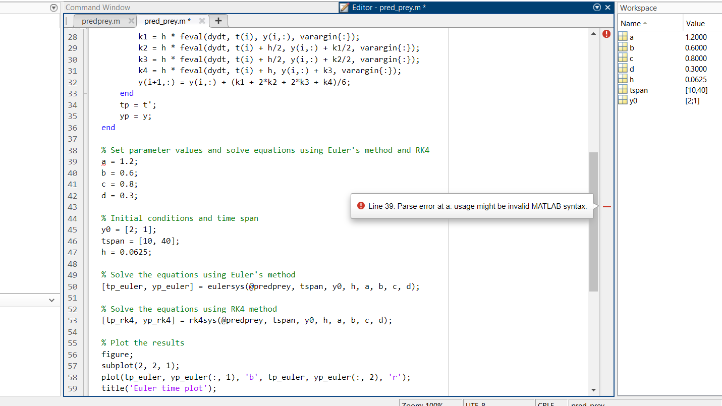722x406 pixels.
Task: Click the variable icon for d in Workspace
Action: (x=623, y=69)
